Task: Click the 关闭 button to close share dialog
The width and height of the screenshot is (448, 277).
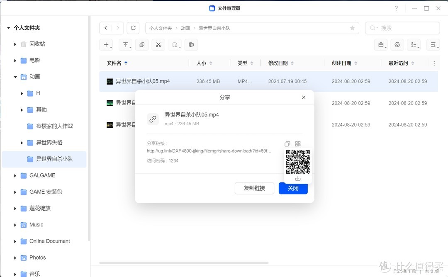Action: pos(293,188)
